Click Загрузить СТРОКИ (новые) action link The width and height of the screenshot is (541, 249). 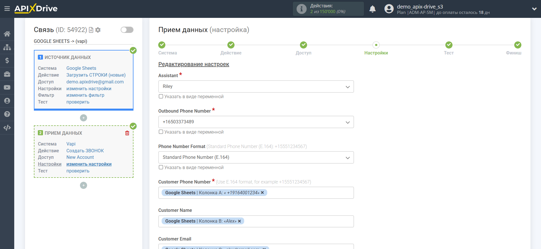[x=96, y=75]
